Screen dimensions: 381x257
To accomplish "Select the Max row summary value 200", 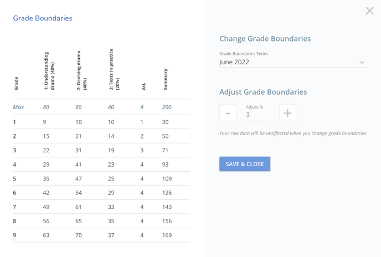I will point(166,107).
